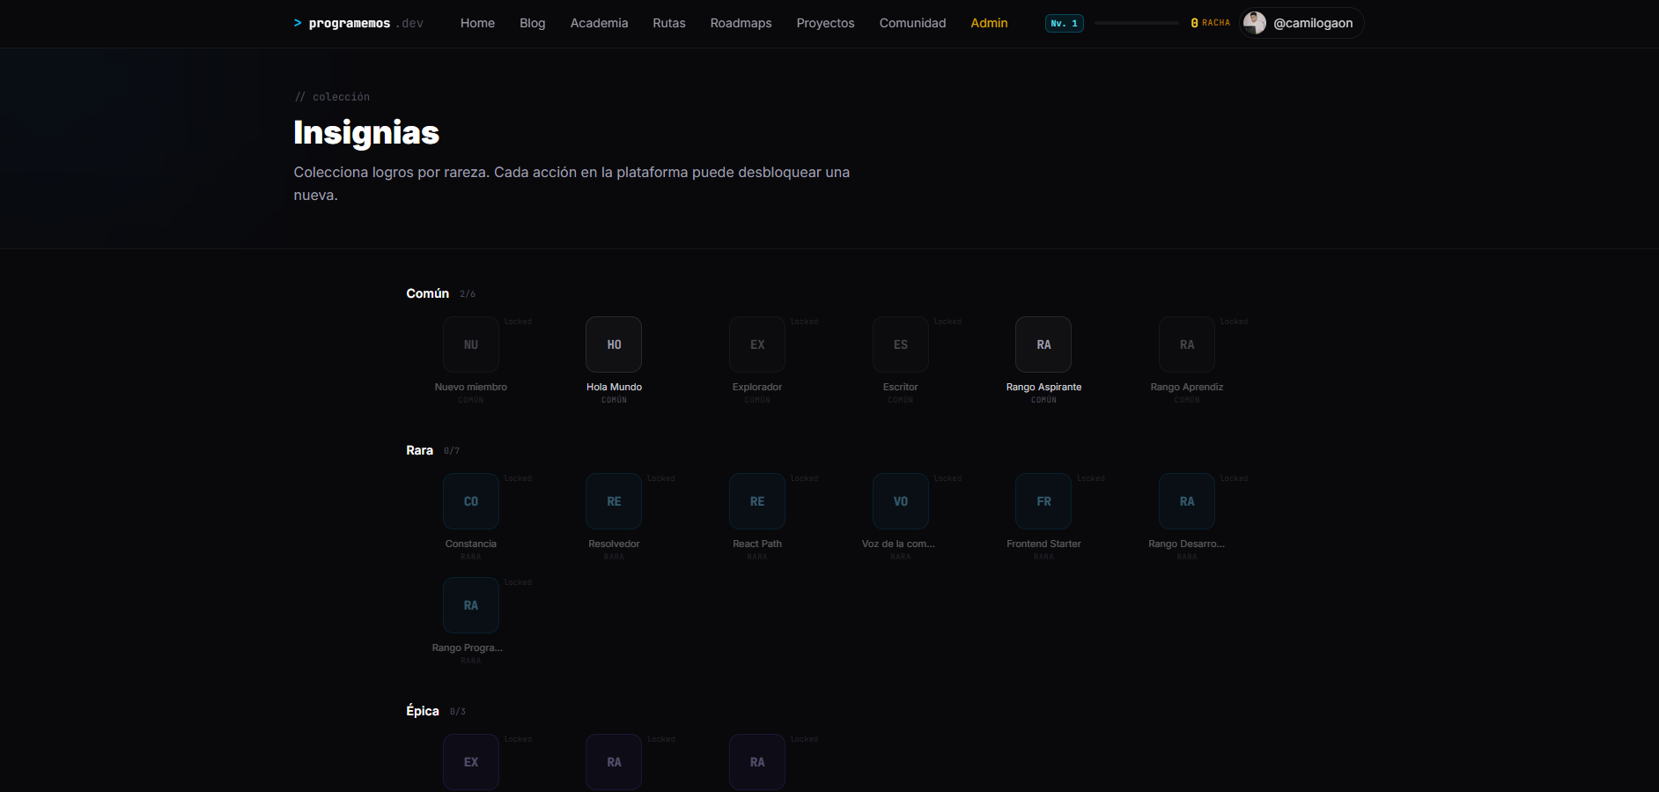Select the Rango Desarro... badge icon

pyautogui.click(x=1187, y=501)
